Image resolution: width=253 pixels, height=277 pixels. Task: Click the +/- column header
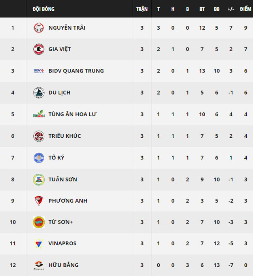[230, 9]
